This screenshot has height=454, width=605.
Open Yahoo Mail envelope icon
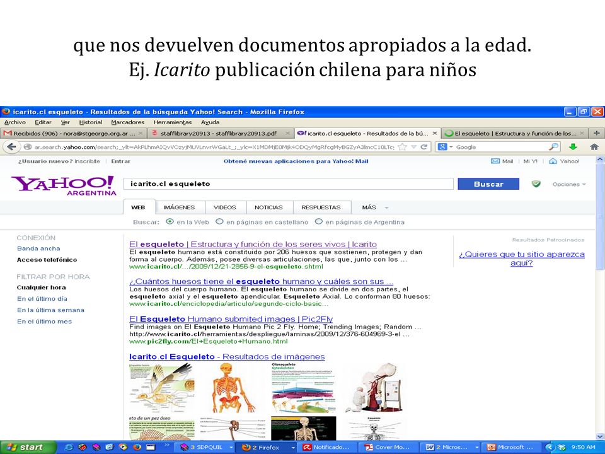click(495, 161)
